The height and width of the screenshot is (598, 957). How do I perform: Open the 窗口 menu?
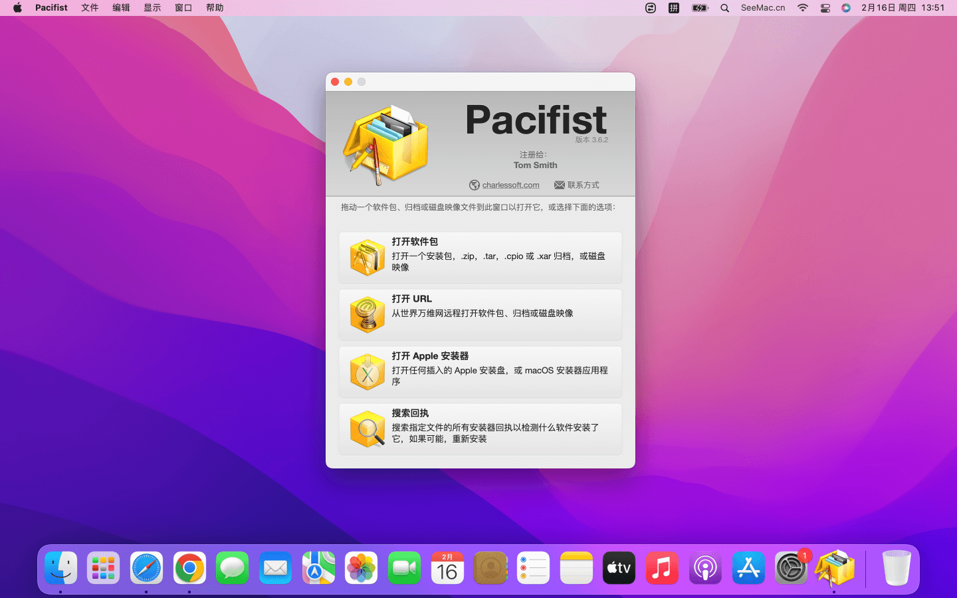[183, 8]
